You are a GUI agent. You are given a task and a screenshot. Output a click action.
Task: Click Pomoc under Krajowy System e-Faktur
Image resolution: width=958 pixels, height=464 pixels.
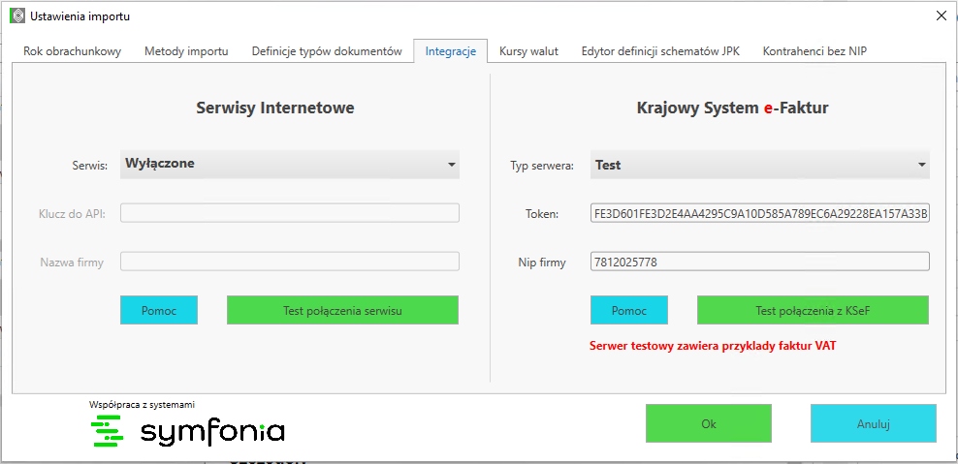[629, 310]
